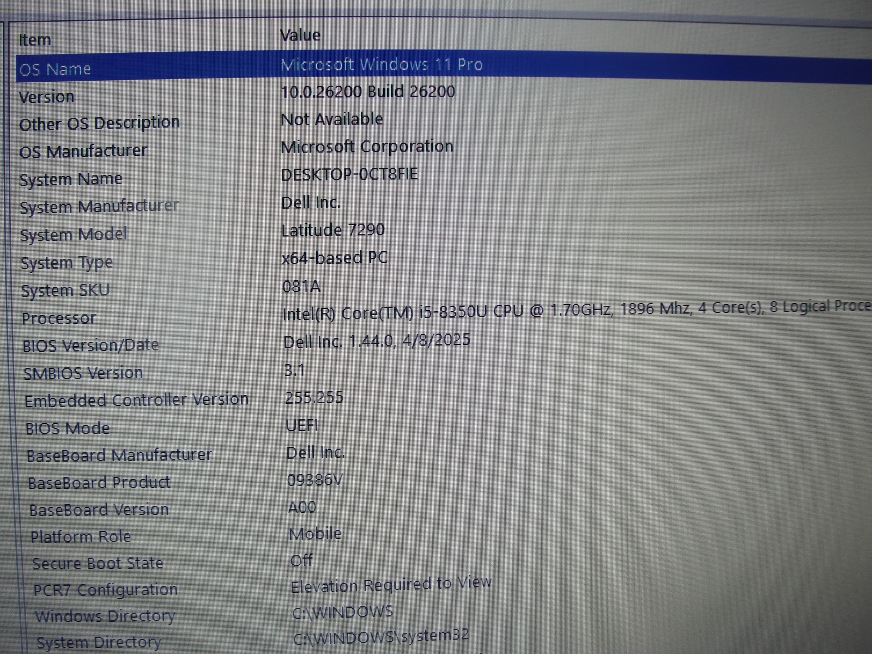Click the x64-based PC value
The height and width of the screenshot is (654, 872).
(335, 258)
